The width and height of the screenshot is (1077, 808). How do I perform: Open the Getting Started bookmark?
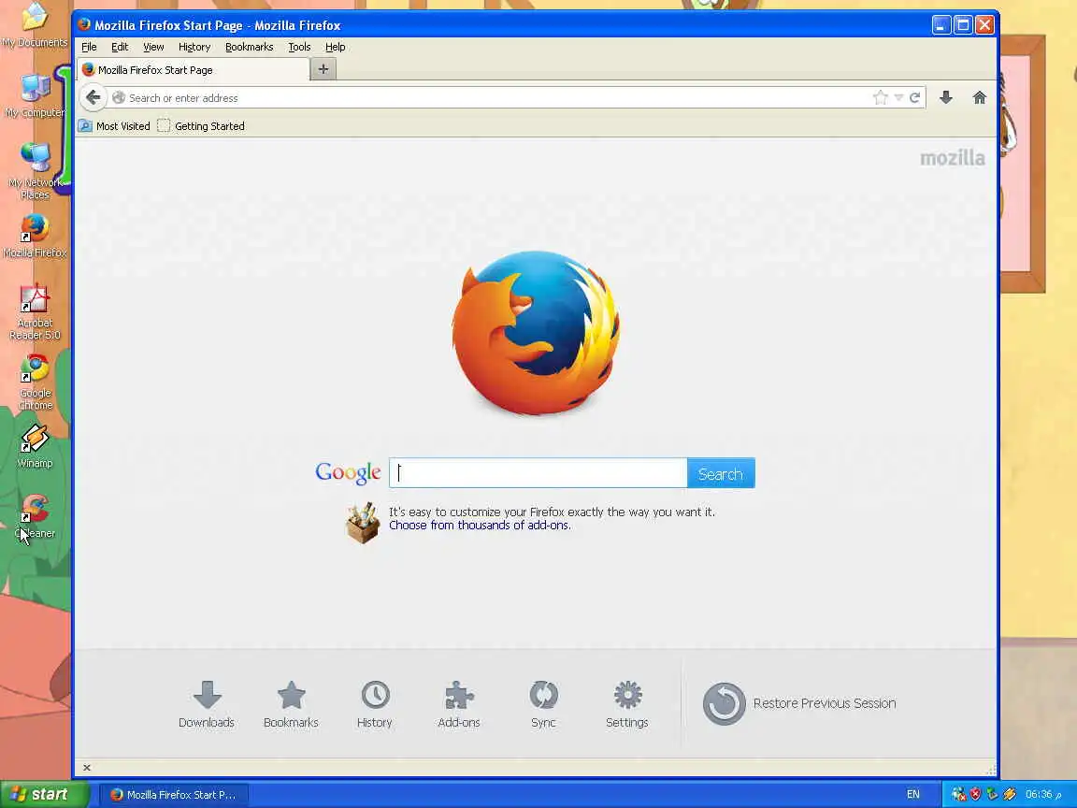click(201, 125)
